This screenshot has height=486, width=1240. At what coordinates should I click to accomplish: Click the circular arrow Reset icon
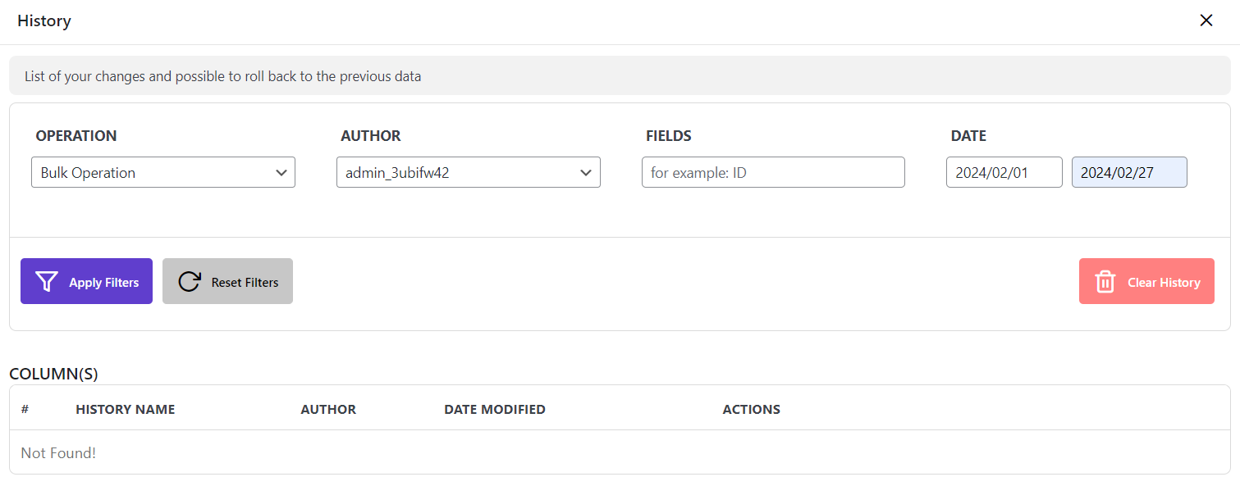pos(190,282)
